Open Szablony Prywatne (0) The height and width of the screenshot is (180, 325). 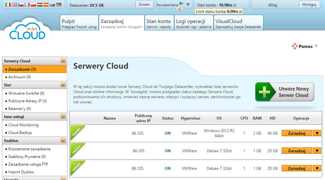(x=27, y=157)
